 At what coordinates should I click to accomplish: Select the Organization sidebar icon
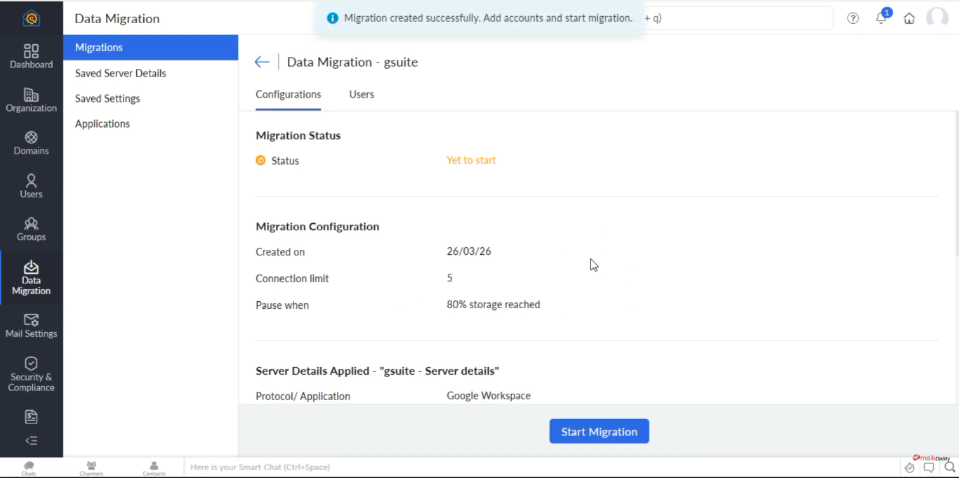[31, 100]
